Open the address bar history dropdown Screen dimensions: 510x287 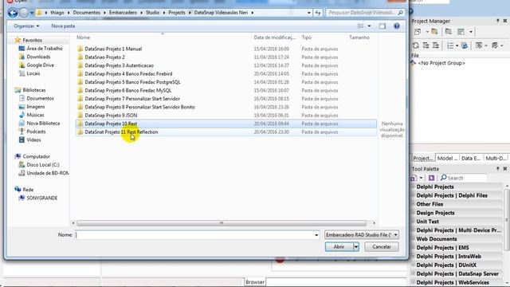pyautogui.click(x=308, y=13)
